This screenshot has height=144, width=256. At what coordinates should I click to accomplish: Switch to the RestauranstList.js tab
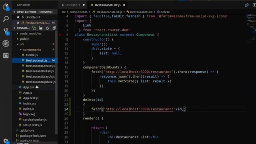[x=108, y=5]
